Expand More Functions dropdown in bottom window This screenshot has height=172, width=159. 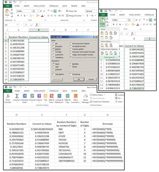(79, 102)
